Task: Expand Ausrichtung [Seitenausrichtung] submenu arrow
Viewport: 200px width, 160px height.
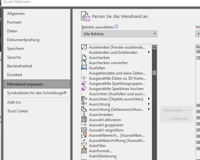Action: (149, 109)
